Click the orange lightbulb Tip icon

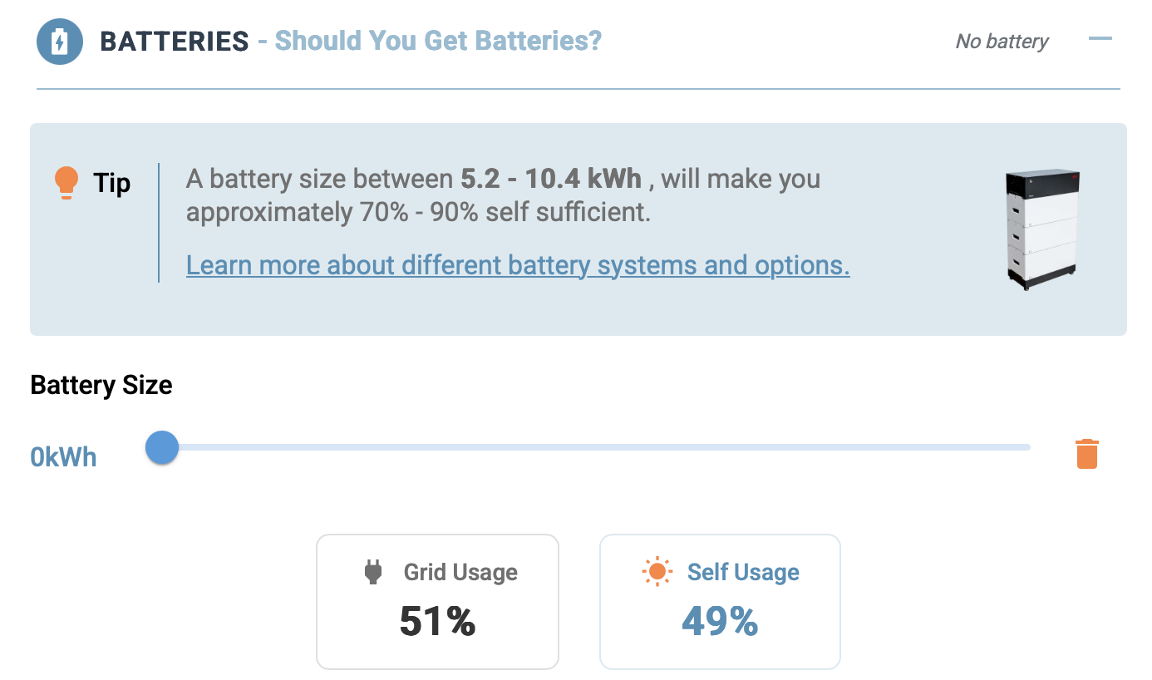66,182
